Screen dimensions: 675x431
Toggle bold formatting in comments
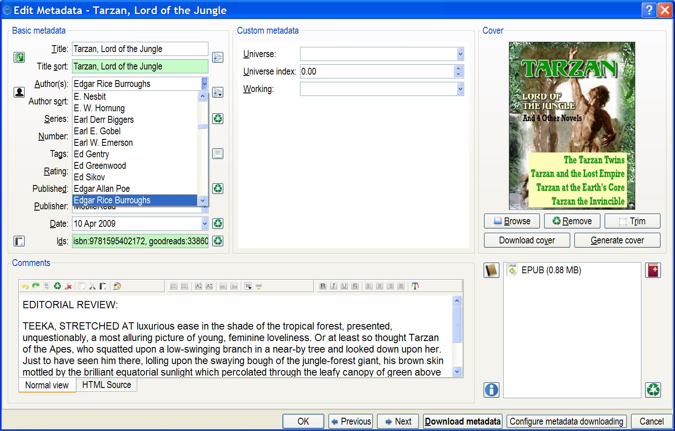[323, 286]
